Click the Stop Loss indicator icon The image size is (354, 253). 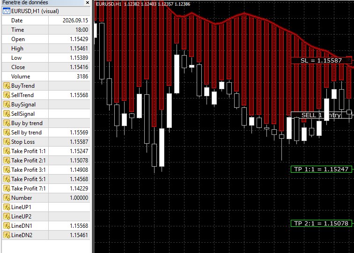coord(7,142)
